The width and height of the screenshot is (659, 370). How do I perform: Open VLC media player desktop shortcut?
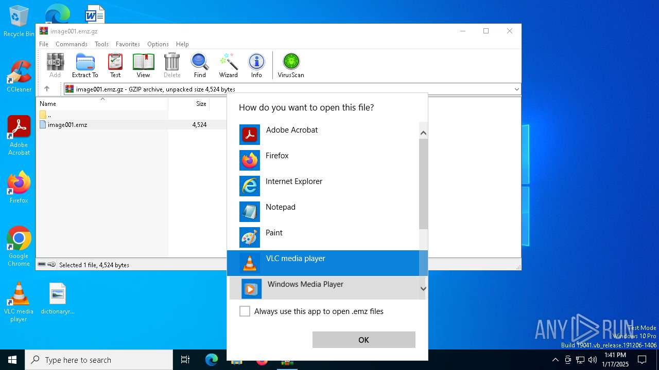[19, 302]
